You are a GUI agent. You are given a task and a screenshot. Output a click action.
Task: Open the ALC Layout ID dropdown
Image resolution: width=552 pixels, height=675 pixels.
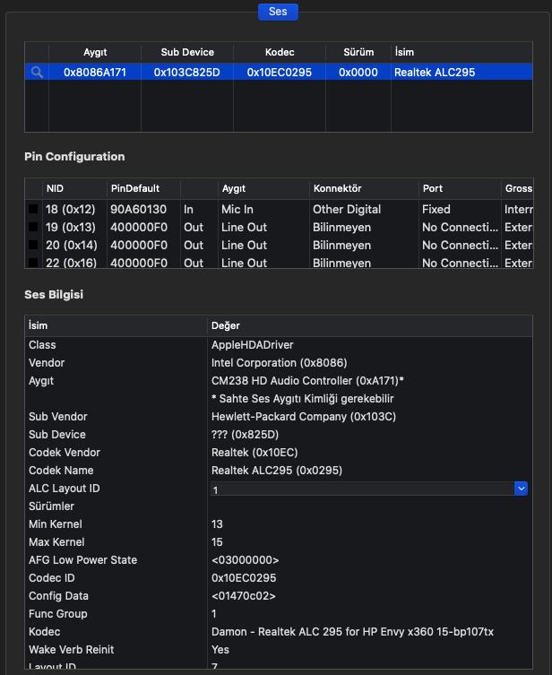(x=521, y=489)
